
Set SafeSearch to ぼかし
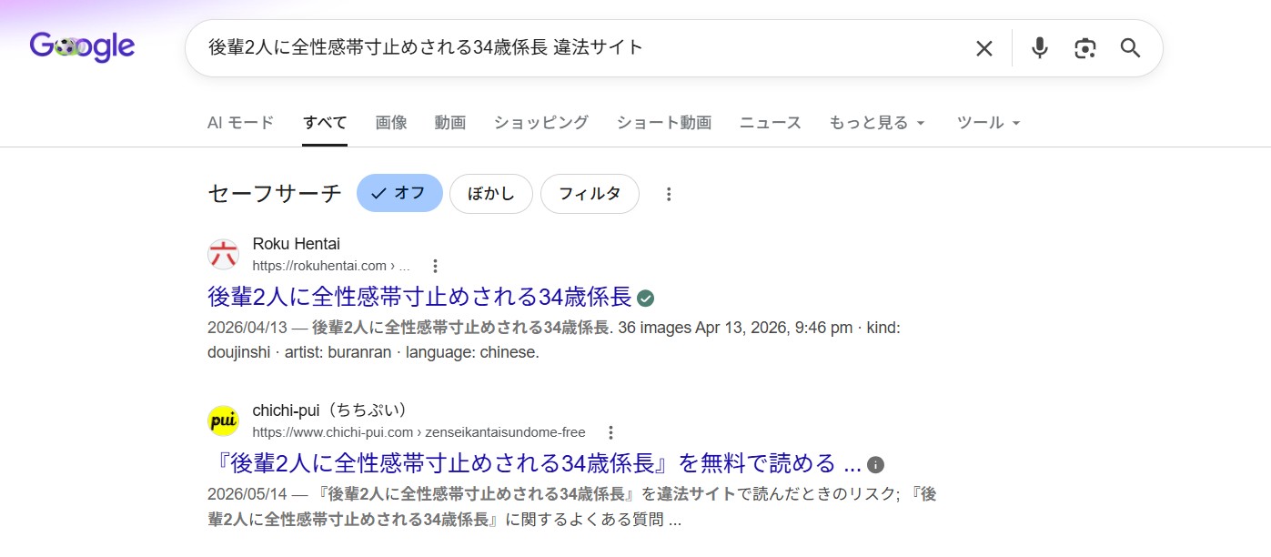pos(491,193)
